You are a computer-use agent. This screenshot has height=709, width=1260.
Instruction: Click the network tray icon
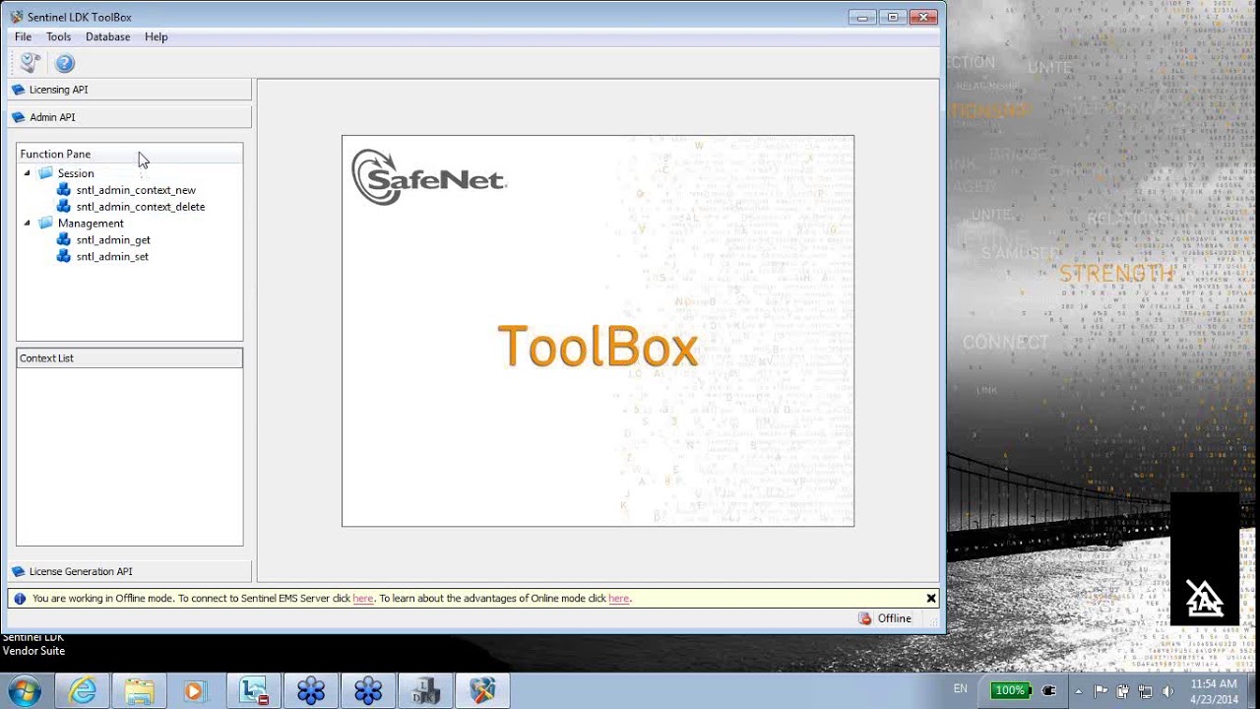tap(1145, 691)
